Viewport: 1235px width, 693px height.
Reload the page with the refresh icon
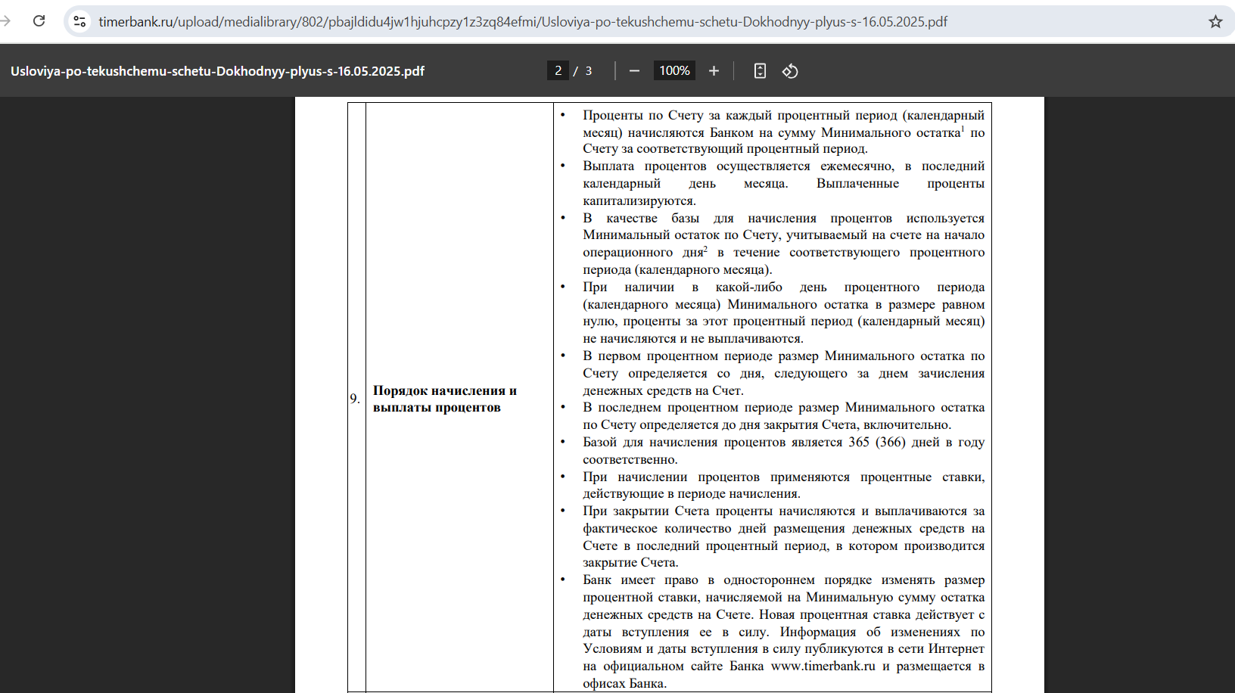[39, 21]
